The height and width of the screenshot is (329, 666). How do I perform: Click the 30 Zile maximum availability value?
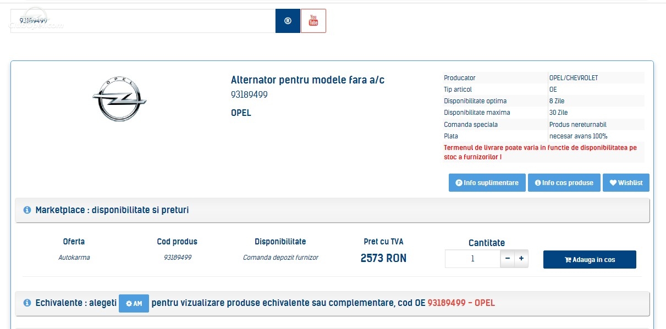coord(558,113)
